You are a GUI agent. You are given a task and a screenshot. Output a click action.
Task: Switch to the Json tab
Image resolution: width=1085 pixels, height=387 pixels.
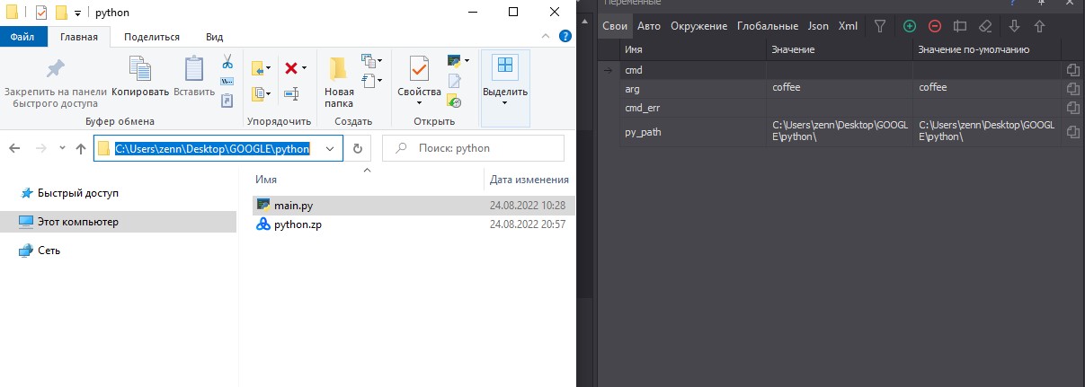point(818,26)
